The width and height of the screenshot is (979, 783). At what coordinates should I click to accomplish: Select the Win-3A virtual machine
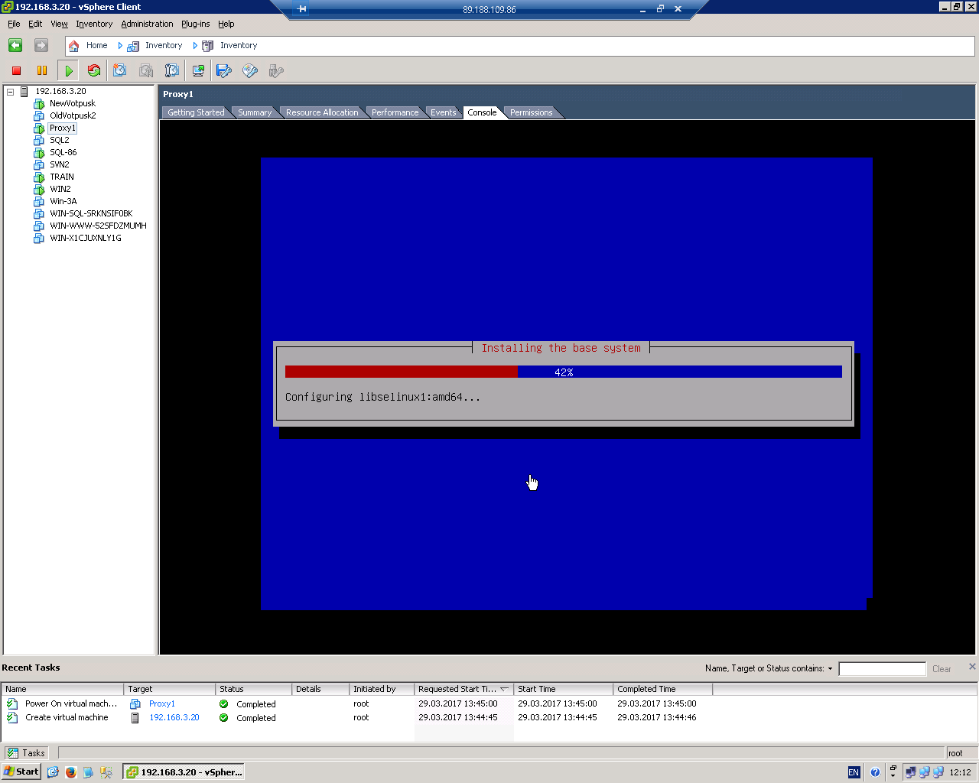[63, 201]
